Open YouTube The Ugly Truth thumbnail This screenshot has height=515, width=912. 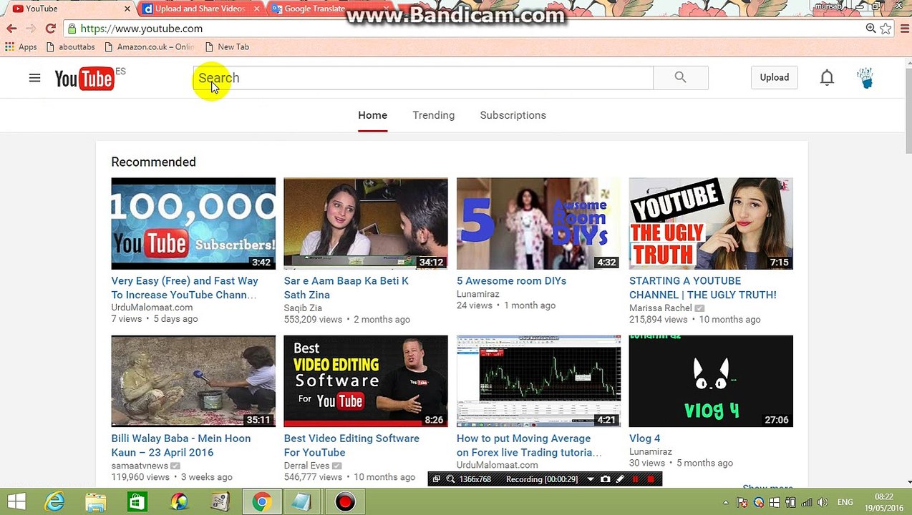pyautogui.click(x=711, y=223)
